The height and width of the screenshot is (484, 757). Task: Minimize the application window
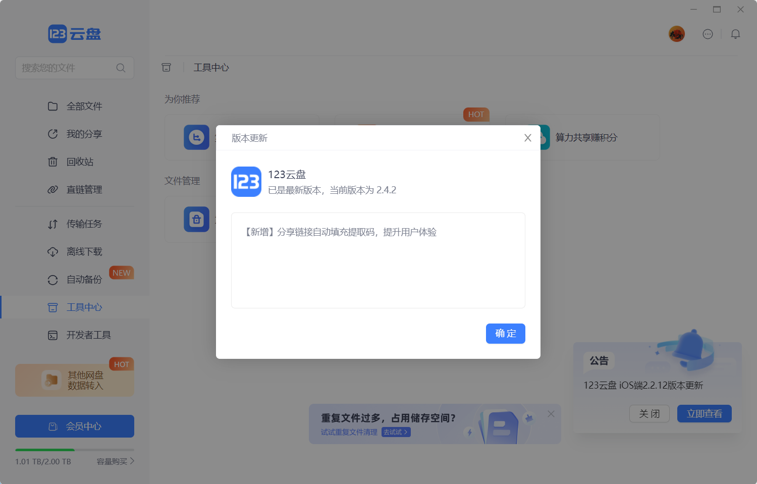693,10
